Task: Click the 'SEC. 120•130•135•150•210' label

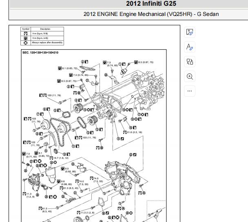Action: click(40, 53)
